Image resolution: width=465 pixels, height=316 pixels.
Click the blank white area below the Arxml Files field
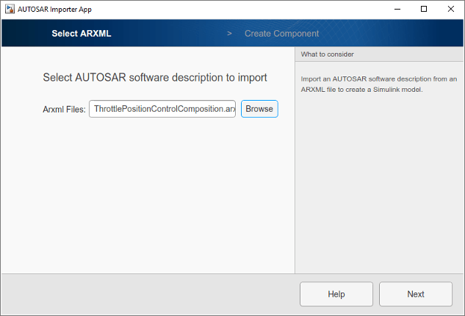[x=147, y=191]
